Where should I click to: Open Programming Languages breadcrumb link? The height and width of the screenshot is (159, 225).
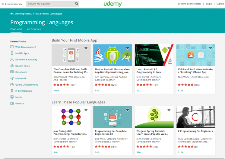[x=47, y=14]
